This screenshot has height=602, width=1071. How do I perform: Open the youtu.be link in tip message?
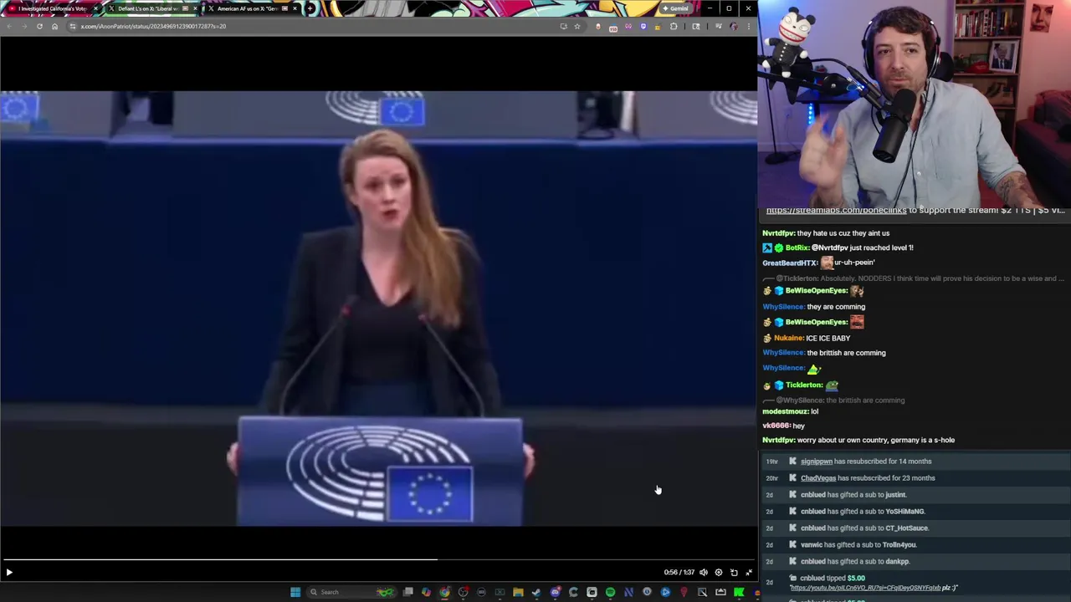865,588
